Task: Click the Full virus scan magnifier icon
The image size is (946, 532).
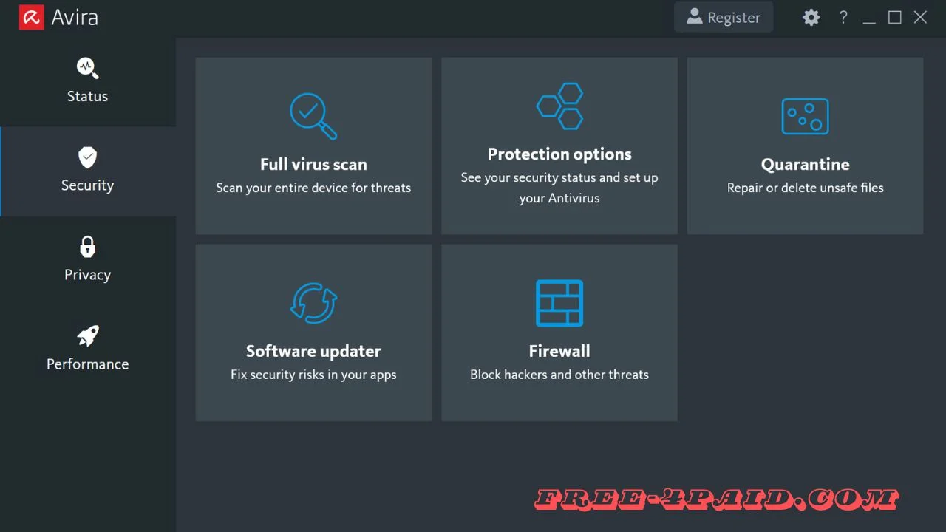Action: 313,116
